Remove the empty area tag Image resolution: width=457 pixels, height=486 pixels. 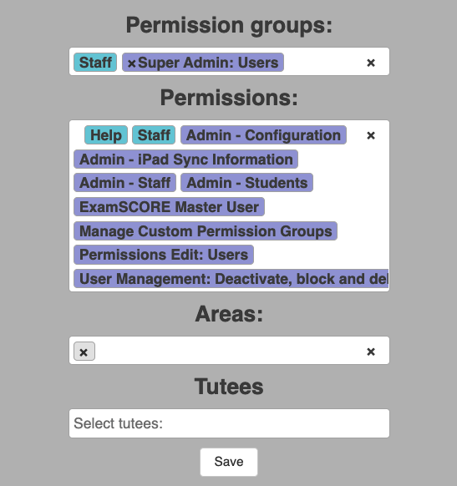tap(84, 352)
